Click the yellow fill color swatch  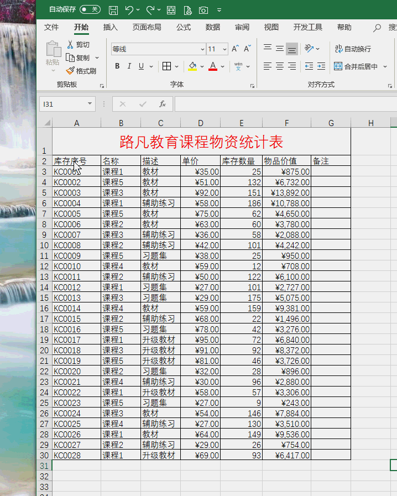(x=192, y=66)
